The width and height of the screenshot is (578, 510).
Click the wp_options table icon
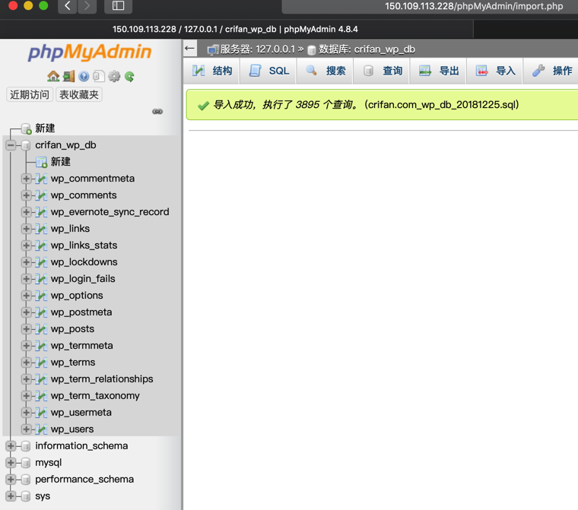click(x=41, y=296)
